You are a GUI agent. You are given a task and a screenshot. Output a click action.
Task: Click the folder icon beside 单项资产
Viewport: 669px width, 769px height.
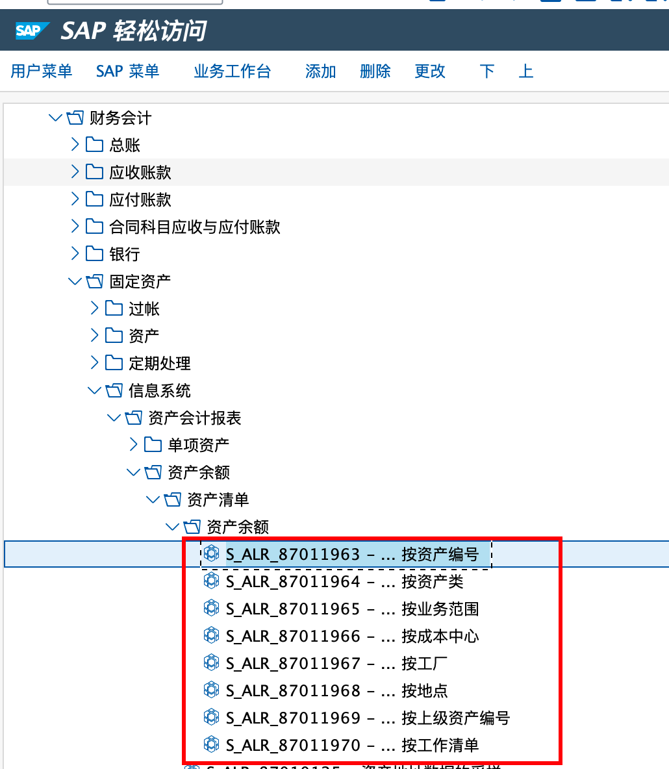point(153,445)
